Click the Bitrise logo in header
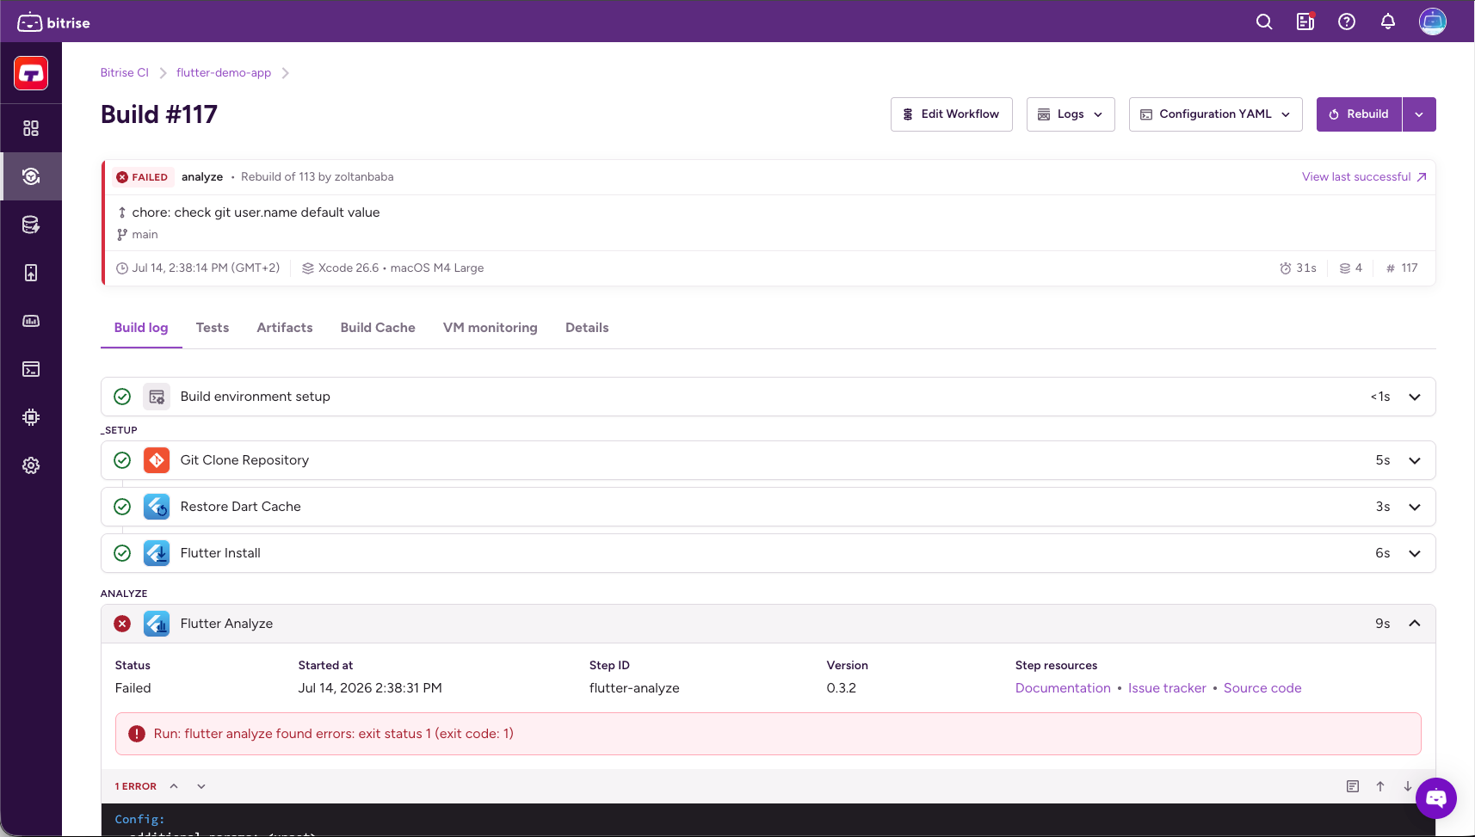 53,22
